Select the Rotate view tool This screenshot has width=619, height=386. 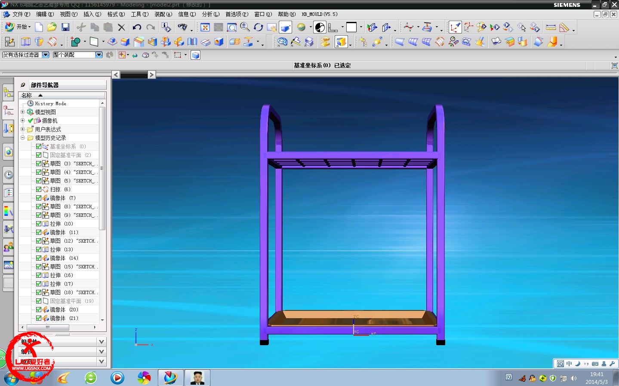coord(258,27)
